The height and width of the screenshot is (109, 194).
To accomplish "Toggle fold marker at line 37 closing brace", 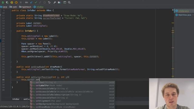I will [11, 82].
